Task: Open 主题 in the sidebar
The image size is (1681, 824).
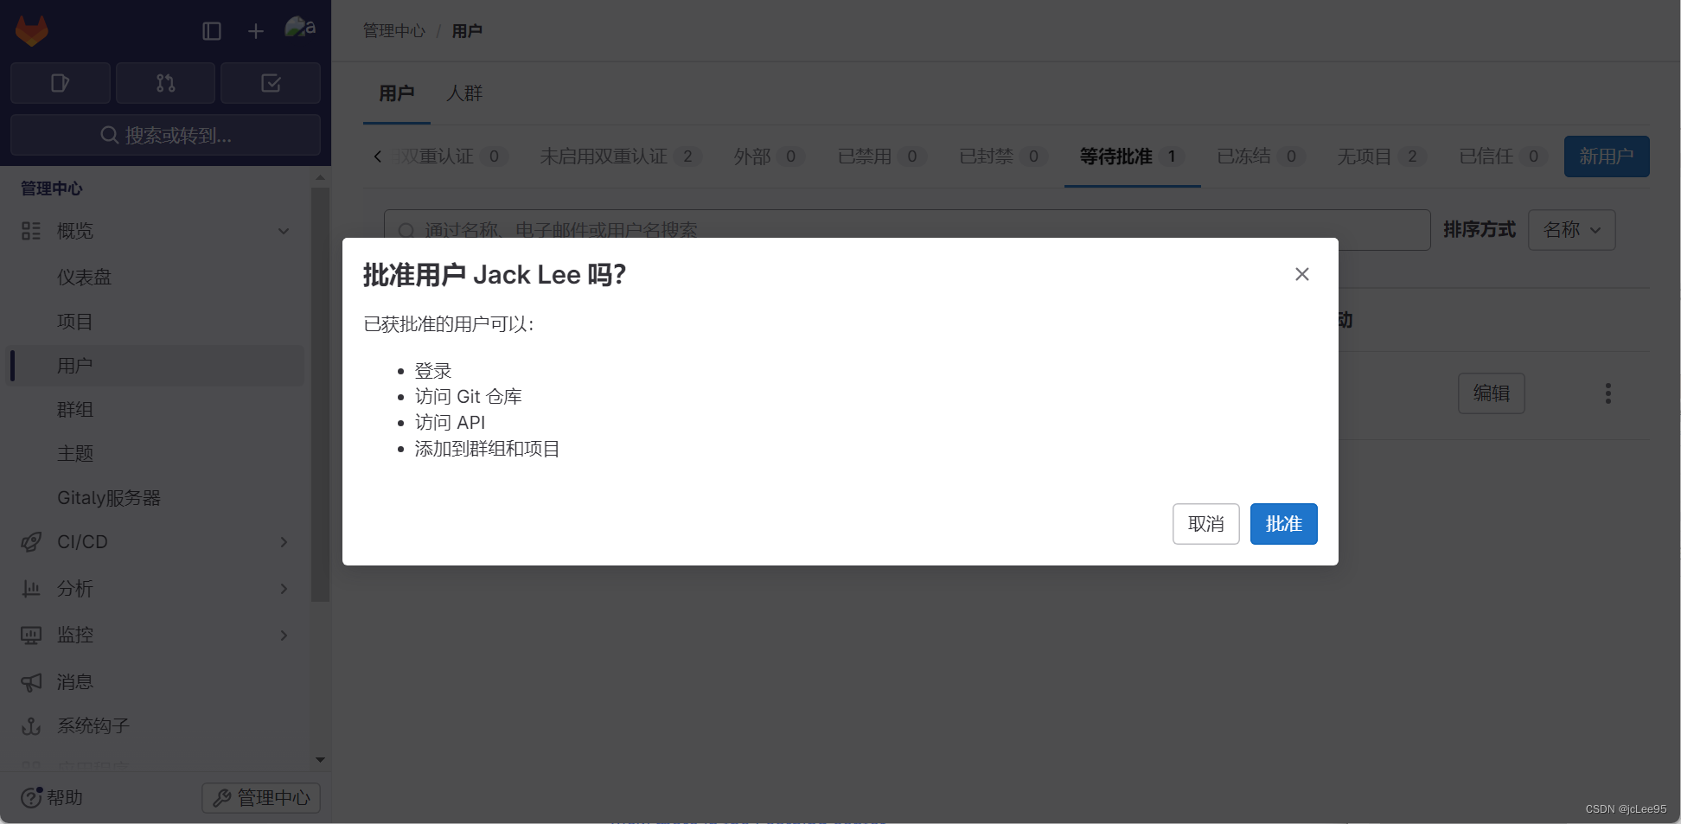Action: pyautogui.click(x=74, y=454)
